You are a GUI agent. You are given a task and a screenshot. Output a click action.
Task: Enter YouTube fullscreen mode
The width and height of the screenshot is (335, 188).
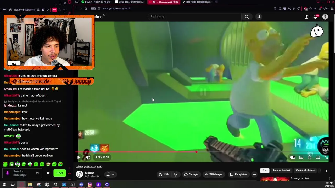click(x=326, y=157)
